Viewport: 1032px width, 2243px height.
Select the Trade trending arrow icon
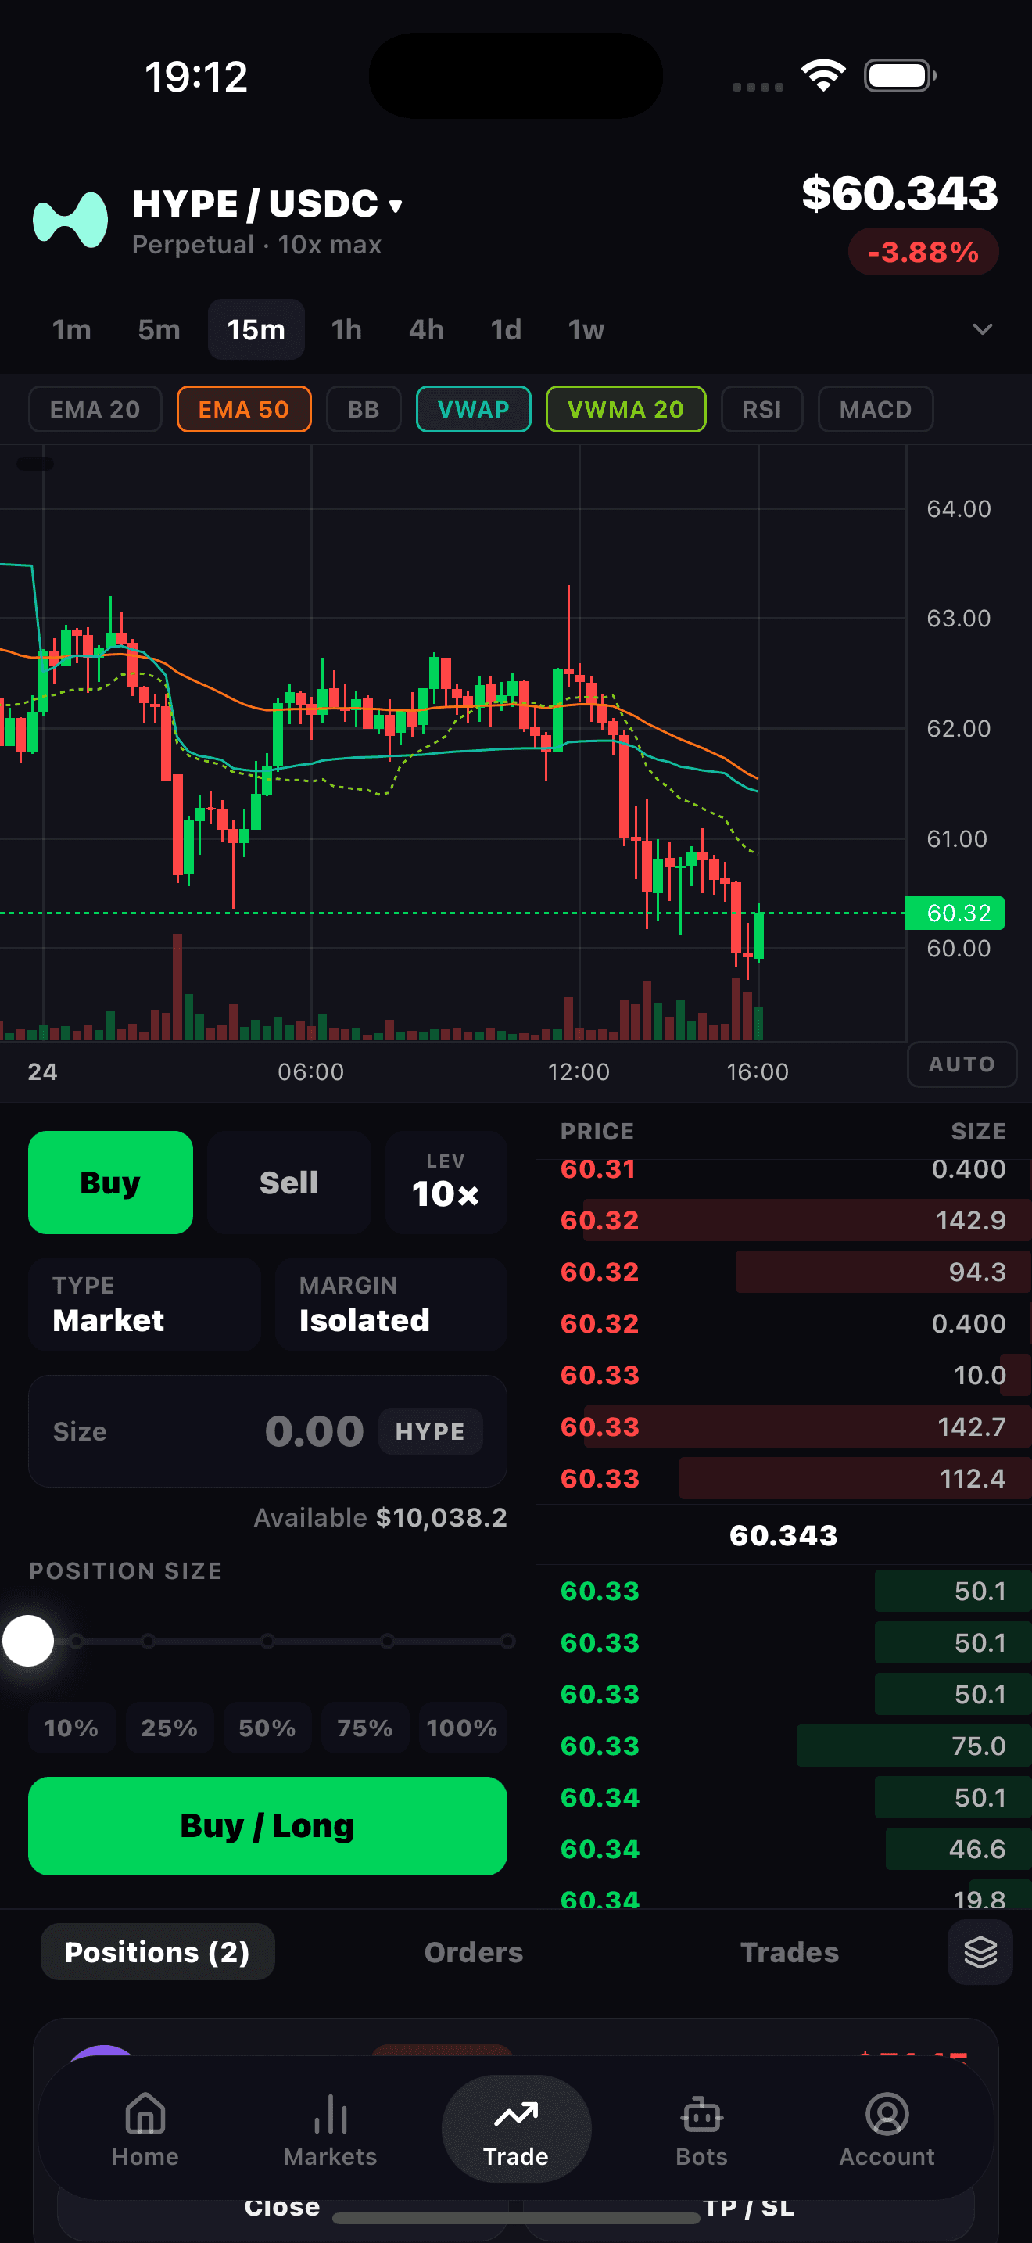pyautogui.click(x=516, y=2113)
